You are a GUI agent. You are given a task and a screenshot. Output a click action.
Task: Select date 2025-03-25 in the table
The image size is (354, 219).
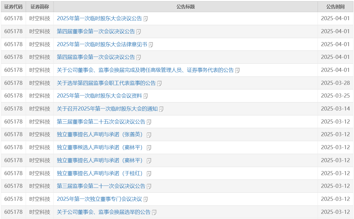click(x=335, y=96)
